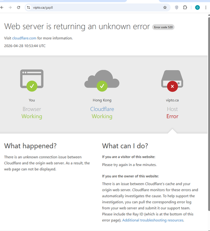Click the Cloudflare cloud status icon

coord(102,80)
